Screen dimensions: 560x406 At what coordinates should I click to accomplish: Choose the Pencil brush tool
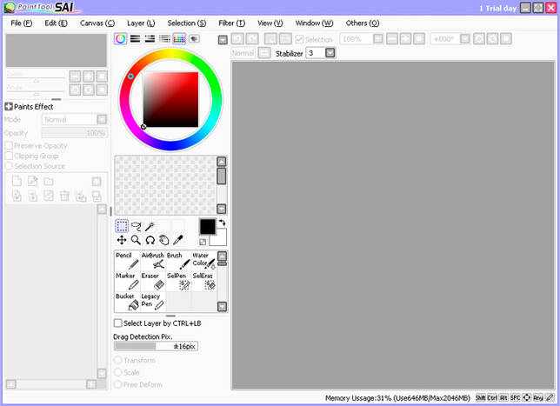(x=128, y=260)
